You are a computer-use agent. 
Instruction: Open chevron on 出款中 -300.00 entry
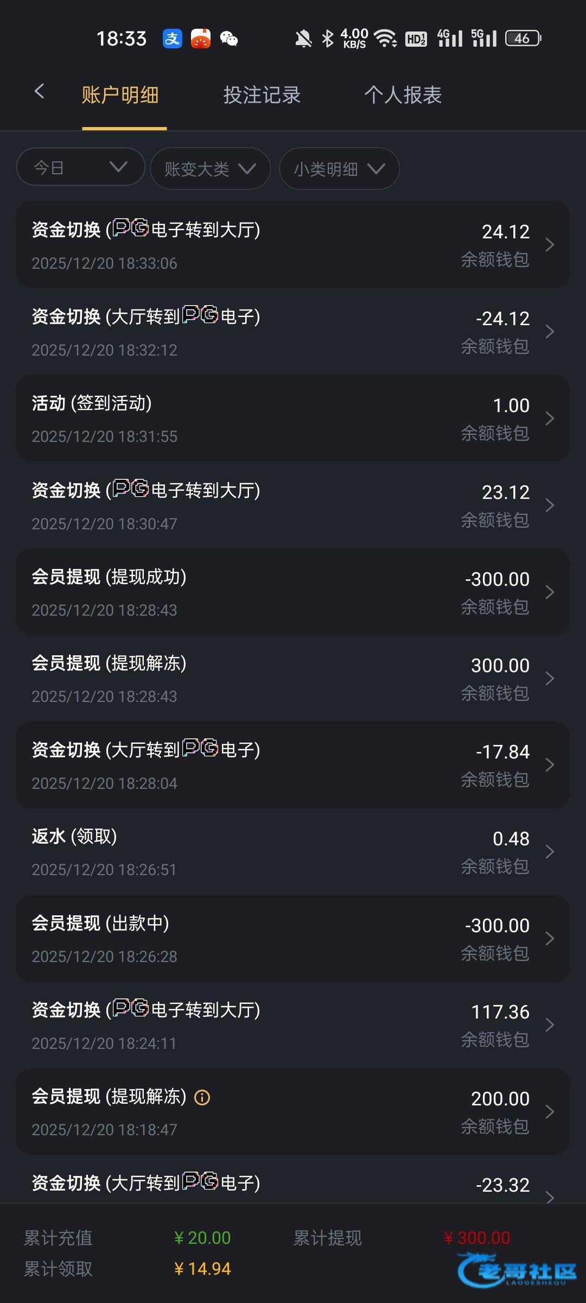550,938
